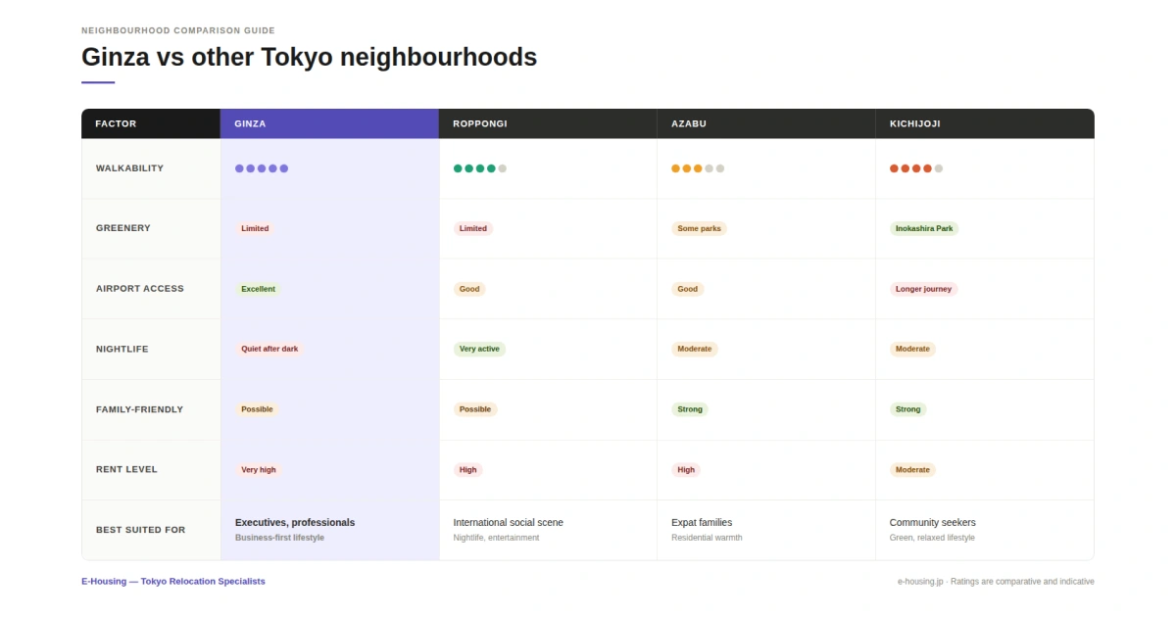Click Ginza's Possible family-friendly badge
The width and height of the screenshot is (1176, 617).
257,409
